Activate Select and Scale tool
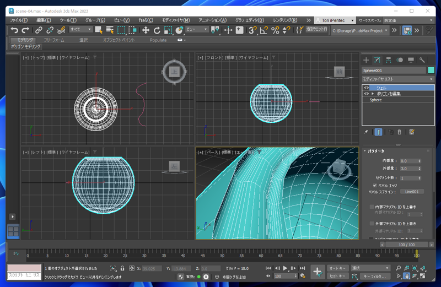This screenshot has width=441, height=287. 168,30
